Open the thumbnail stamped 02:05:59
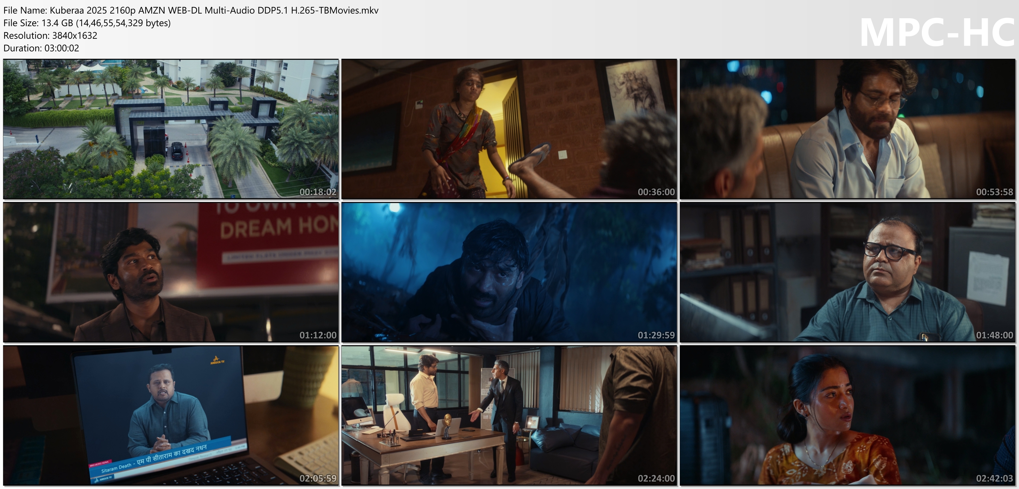 point(171,415)
